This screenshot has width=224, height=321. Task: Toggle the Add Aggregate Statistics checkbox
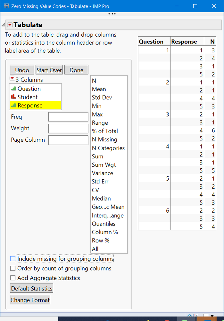tap(13, 278)
